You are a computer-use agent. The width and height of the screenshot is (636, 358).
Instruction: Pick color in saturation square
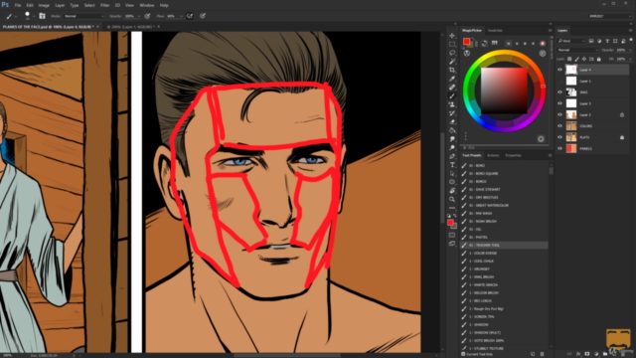tap(504, 90)
